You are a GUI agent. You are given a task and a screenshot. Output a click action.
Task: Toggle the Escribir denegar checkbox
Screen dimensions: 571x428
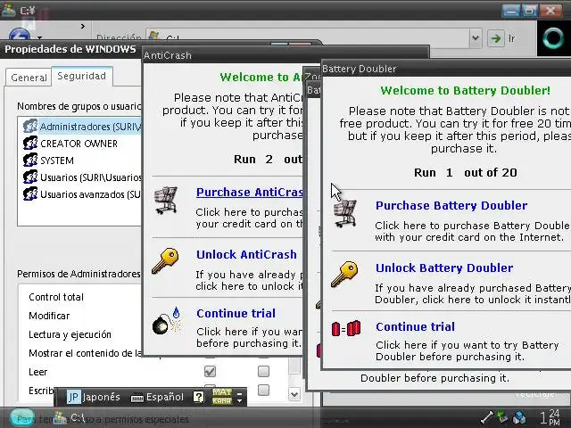[263, 390]
